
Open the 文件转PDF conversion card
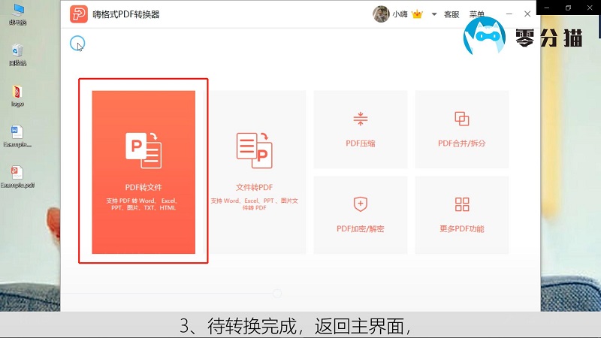[x=255, y=172]
